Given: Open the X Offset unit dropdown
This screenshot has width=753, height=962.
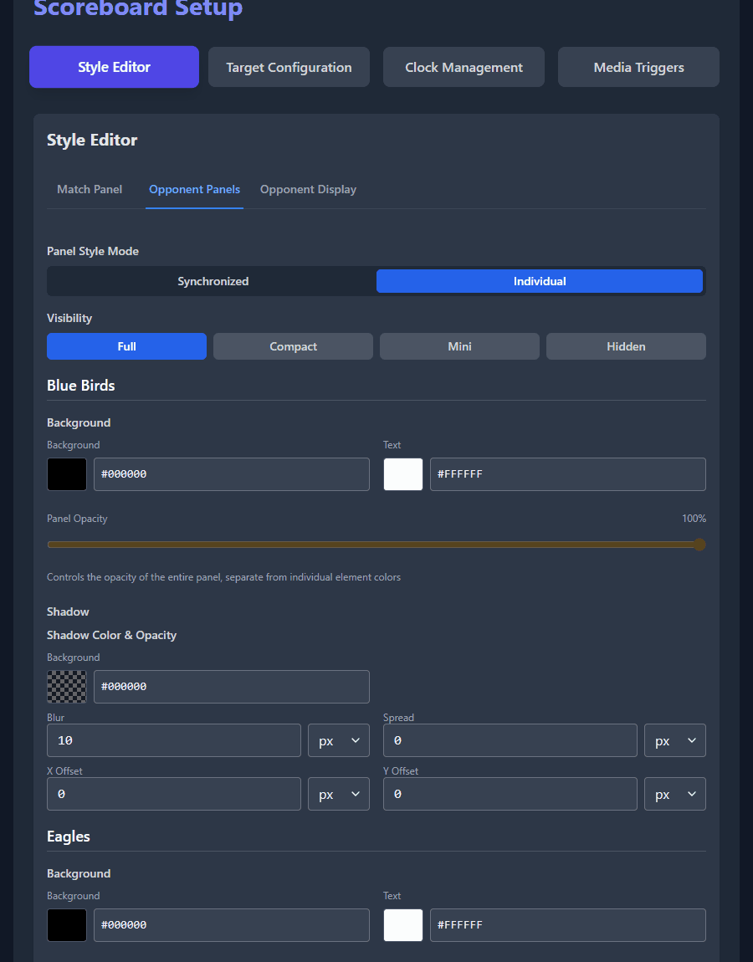Looking at the screenshot, I should 339,794.
